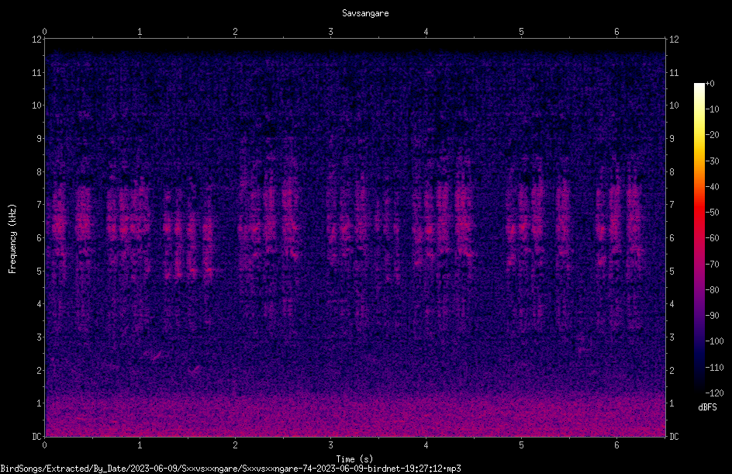
Task: Click the 3 second label on the upper time axis
Action: [x=330, y=32]
